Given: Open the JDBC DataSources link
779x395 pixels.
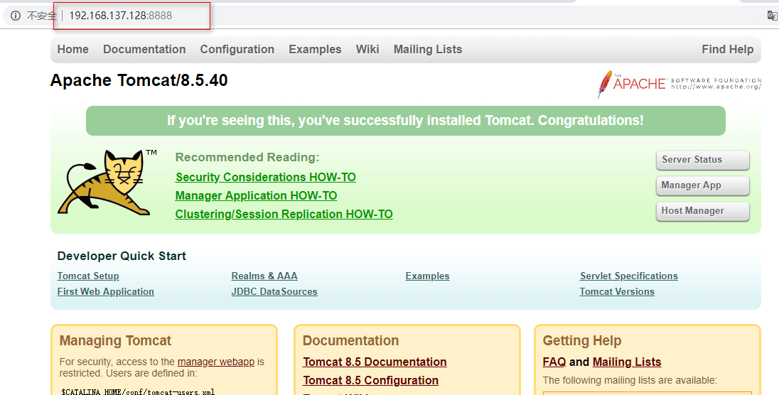Looking at the screenshot, I should coord(274,292).
